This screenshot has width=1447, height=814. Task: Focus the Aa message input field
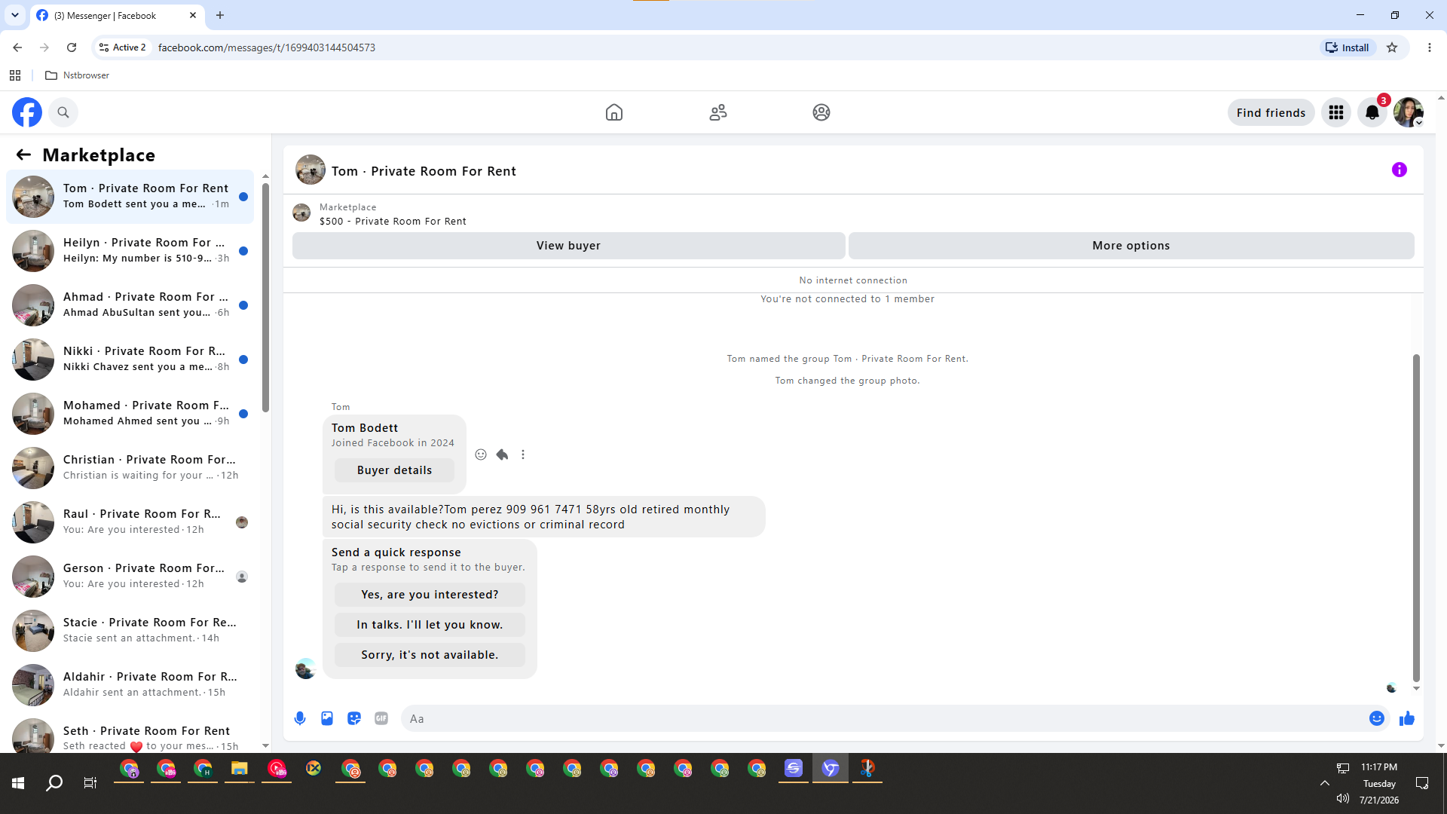(x=882, y=718)
